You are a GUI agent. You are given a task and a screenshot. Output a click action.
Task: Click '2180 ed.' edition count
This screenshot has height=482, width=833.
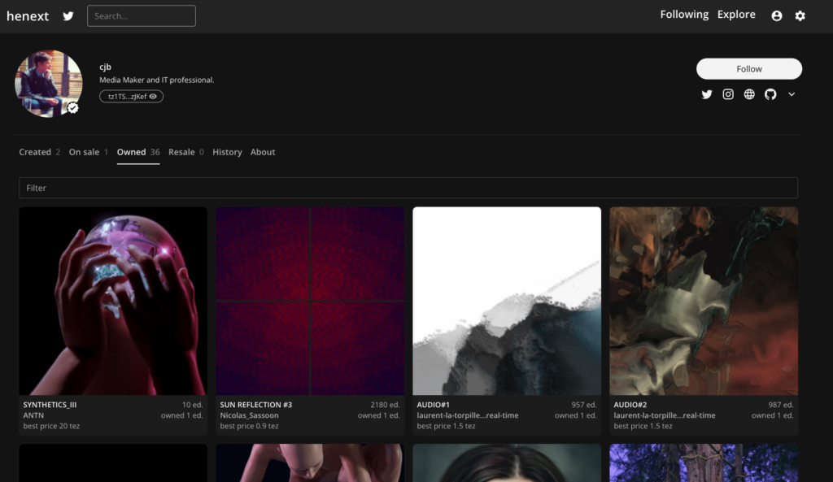click(x=385, y=405)
